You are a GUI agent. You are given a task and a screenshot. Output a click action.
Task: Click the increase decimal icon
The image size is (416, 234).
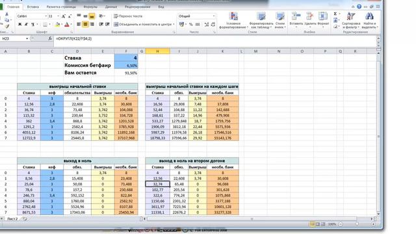207,25
